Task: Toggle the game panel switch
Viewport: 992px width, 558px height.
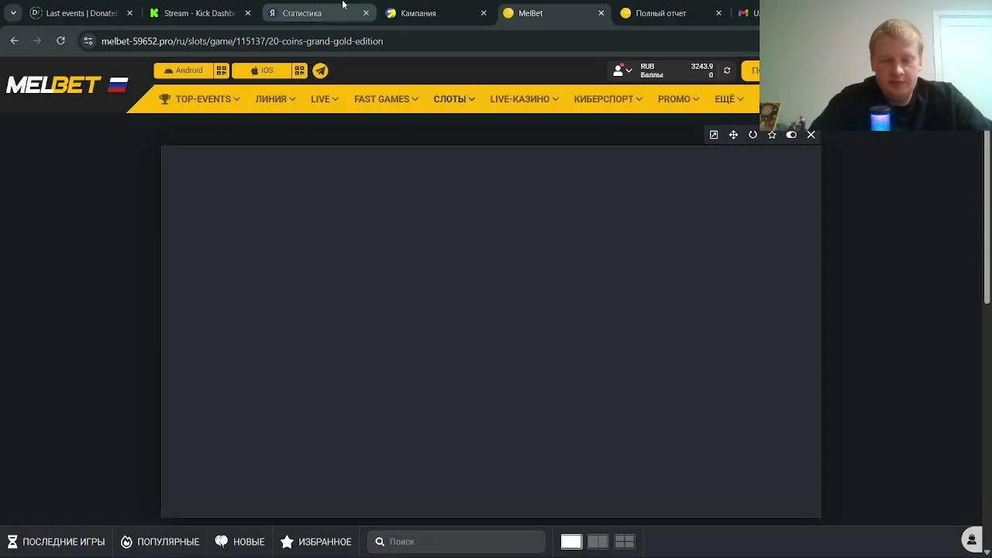Action: coord(791,135)
